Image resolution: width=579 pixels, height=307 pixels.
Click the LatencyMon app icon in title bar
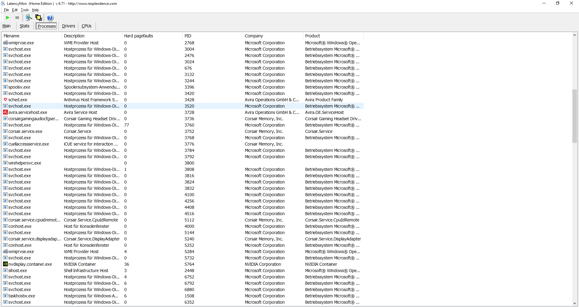(x=3, y=4)
